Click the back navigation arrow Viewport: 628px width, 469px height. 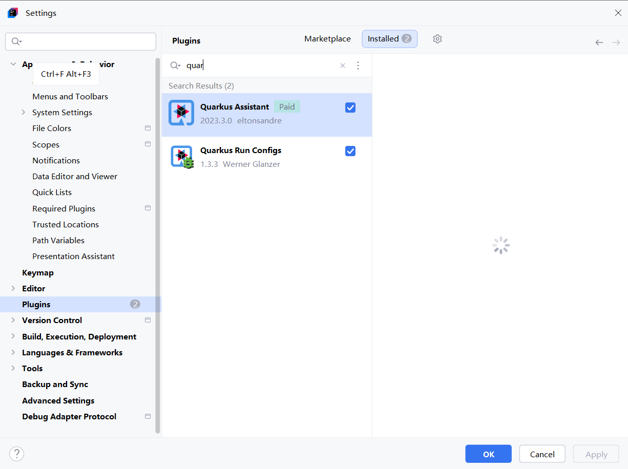point(599,42)
